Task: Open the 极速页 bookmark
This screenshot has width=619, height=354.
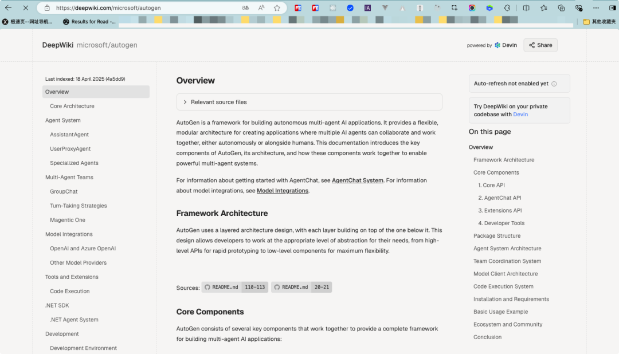Action: click(28, 22)
